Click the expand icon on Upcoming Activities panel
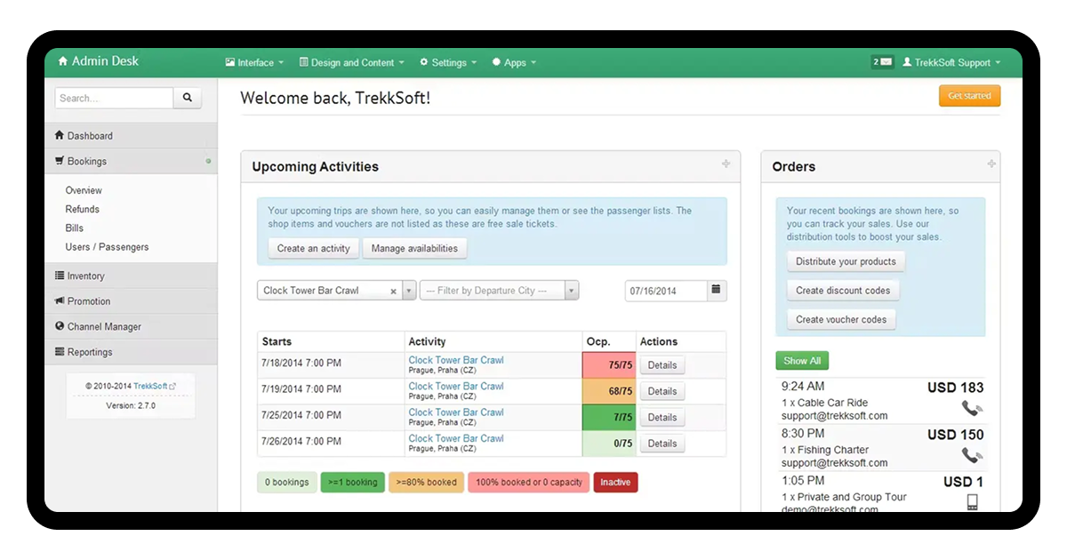 726,164
